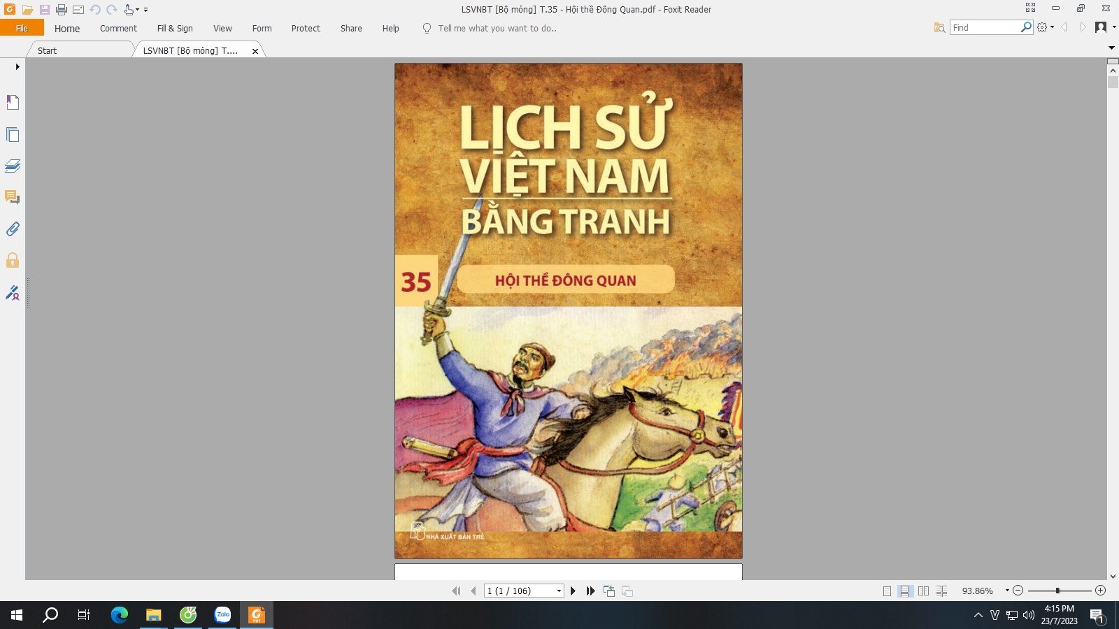Open the Security lock panel

click(x=13, y=260)
